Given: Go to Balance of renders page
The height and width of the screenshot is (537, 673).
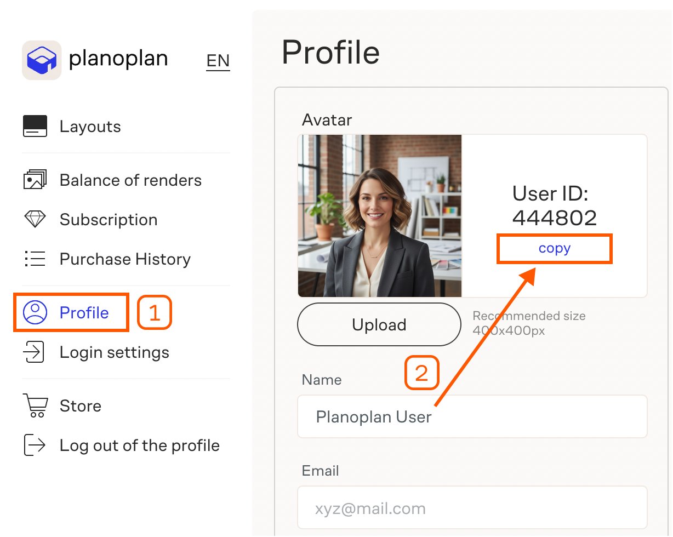Looking at the screenshot, I should (130, 180).
